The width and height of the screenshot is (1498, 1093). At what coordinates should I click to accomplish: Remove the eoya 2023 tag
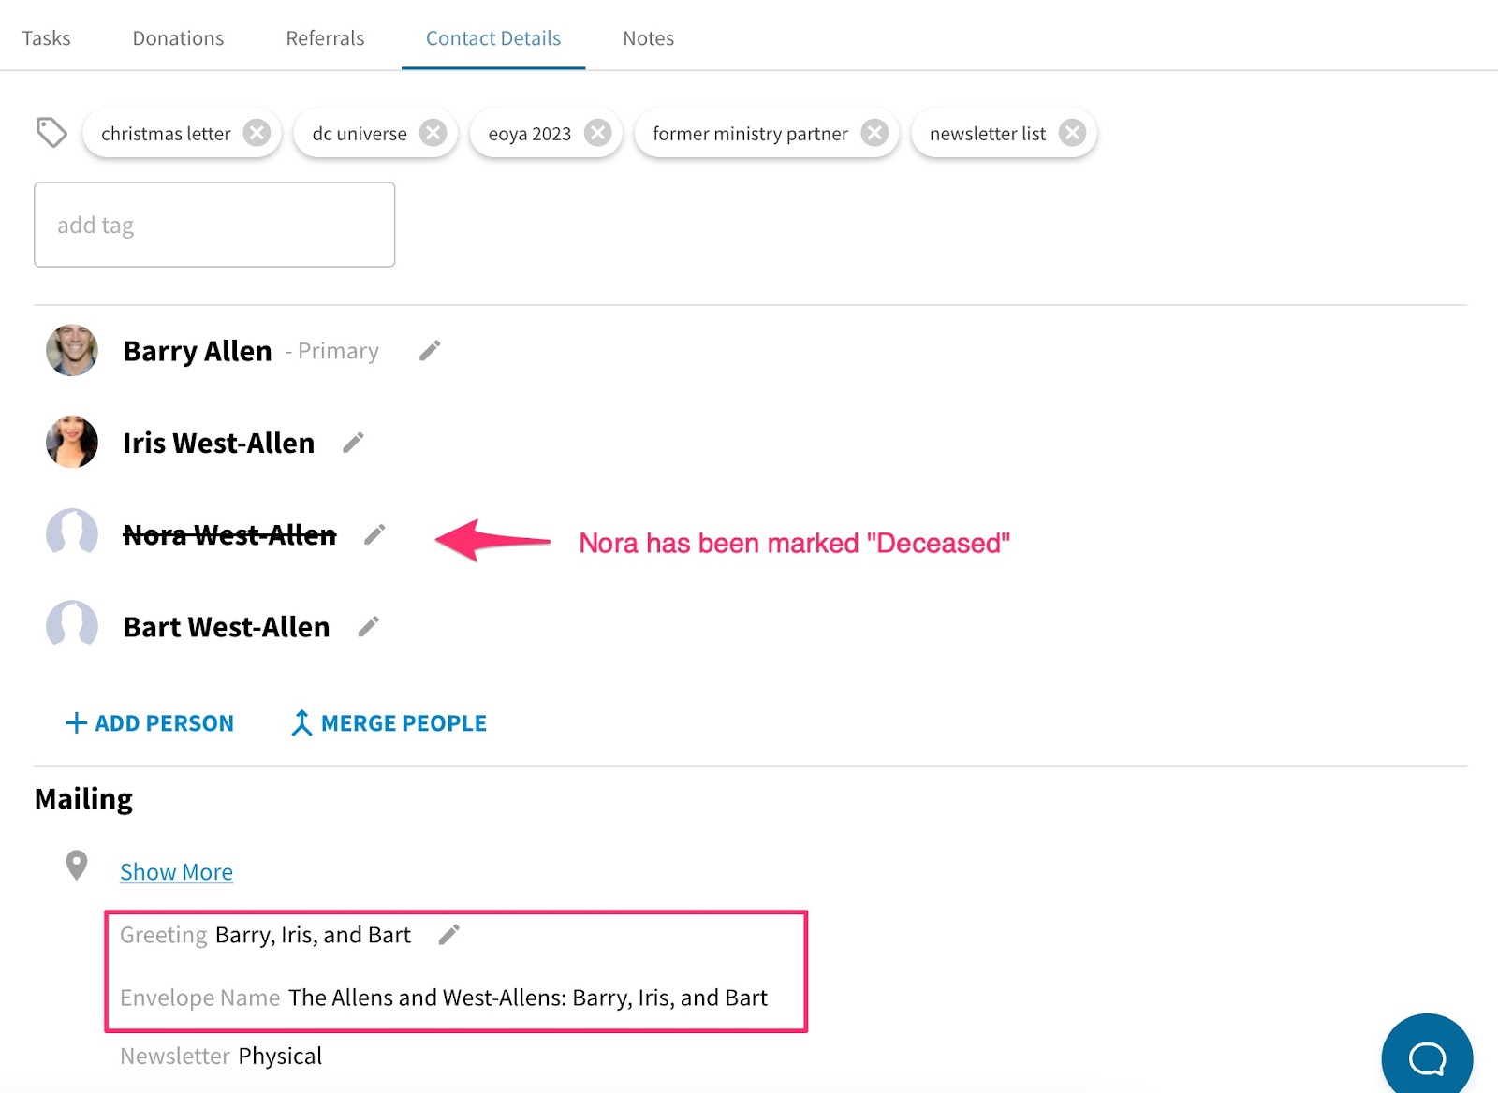coord(597,133)
